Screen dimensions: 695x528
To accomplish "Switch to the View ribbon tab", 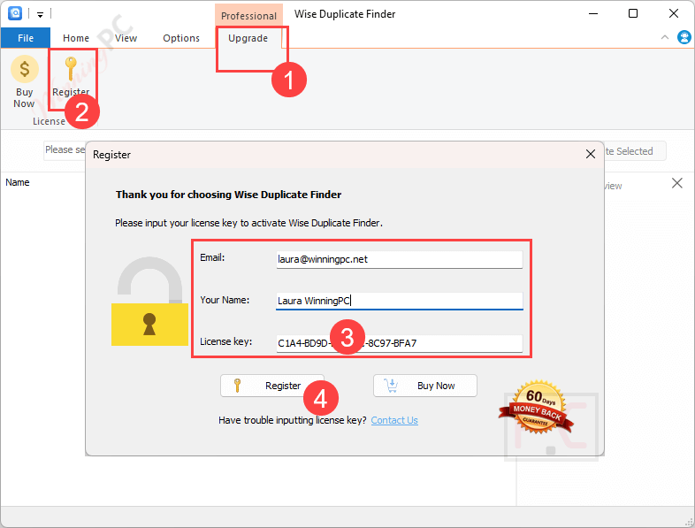I will click(x=126, y=38).
